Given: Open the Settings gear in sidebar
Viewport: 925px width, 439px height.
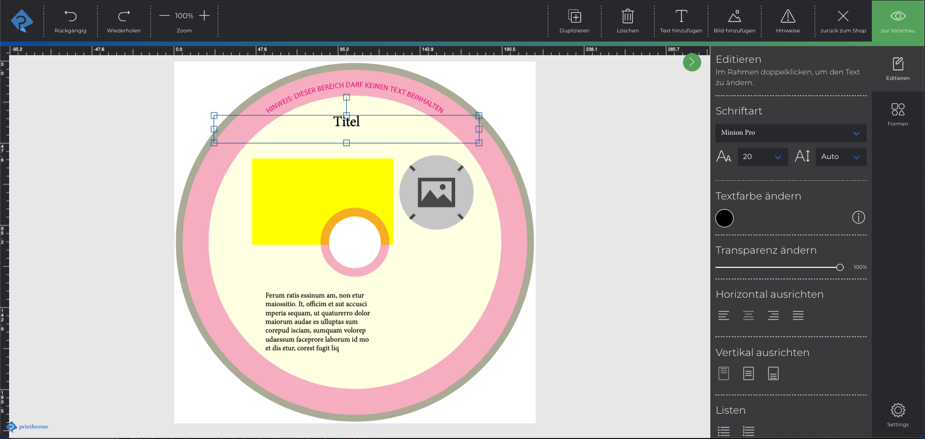Looking at the screenshot, I should (x=898, y=410).
